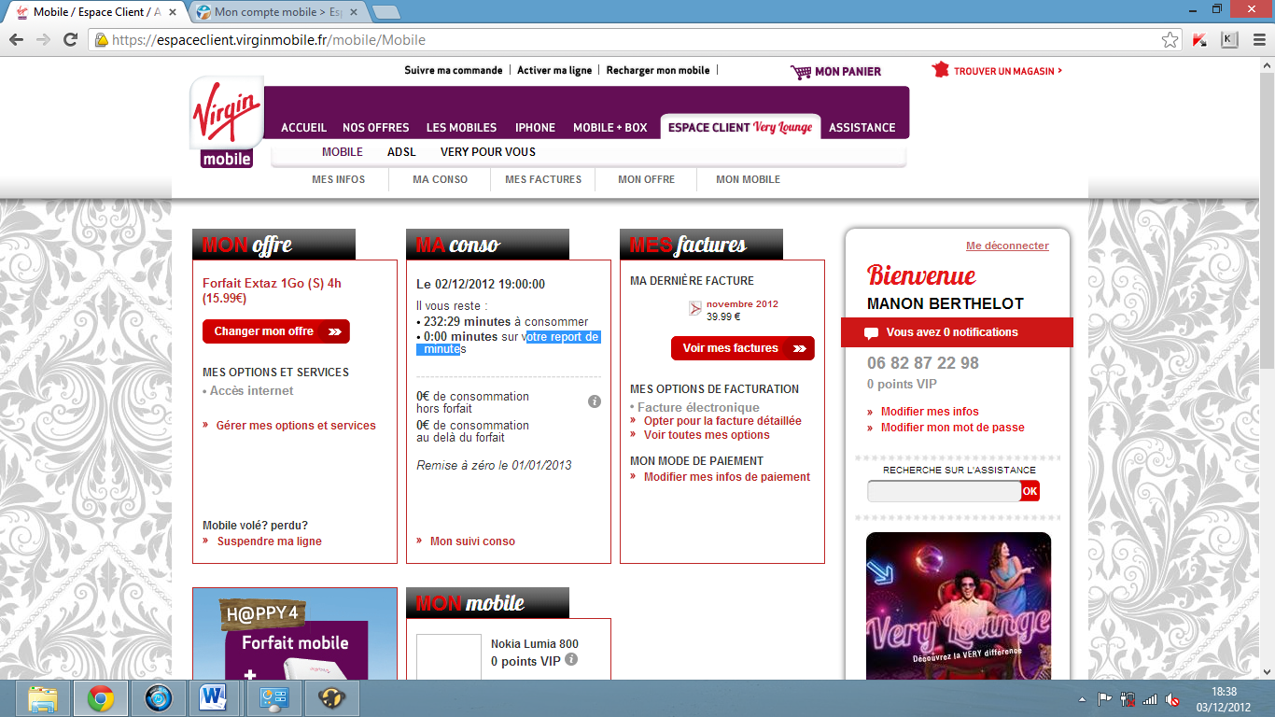Open the NOS OFFRES menu

click(x=376, y=128)
